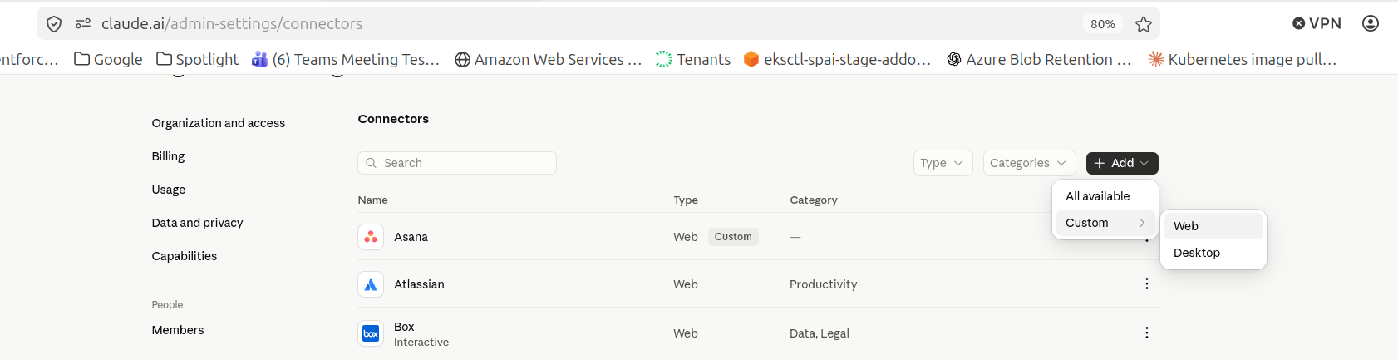This screenshot has height=360, width=1398.
Task: Click the Data, Legal category for Box
Action: 820,333
